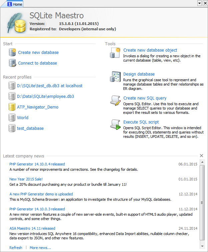The width and height of the screenshot is (208, 252).
Task: Click the database icon beside D:\Data\SQLite\employee.db3
Action: click(x=12, y=96)
